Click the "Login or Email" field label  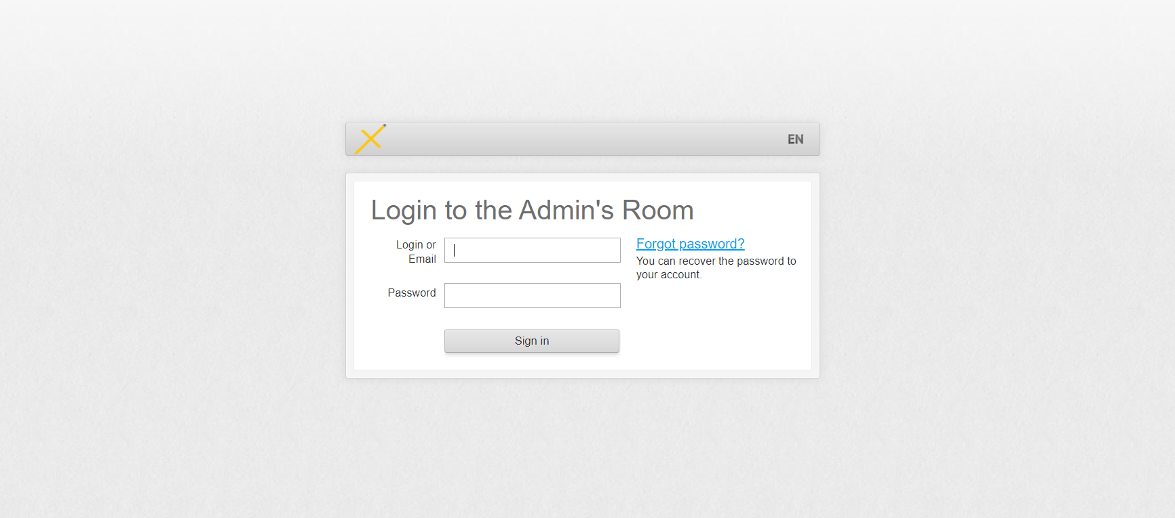416,251
